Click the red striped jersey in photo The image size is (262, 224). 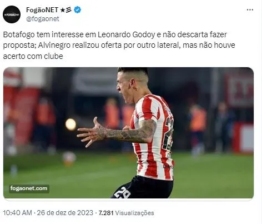pyautogui.click(x=153, y=137)
